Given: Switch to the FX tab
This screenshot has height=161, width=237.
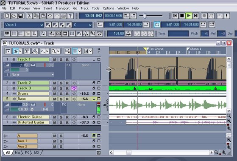Looking at the screenshot, I should (x=27, y=153).
